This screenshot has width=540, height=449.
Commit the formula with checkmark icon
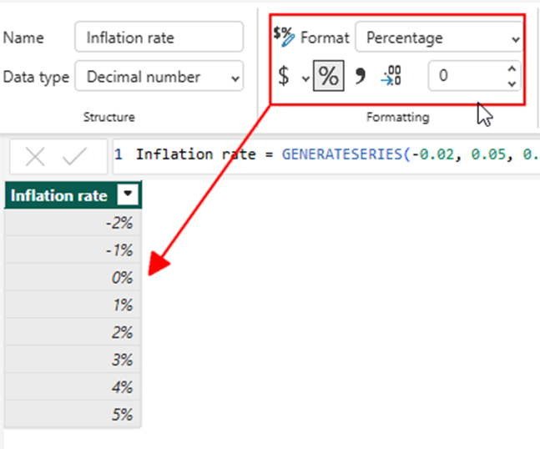point(74,156)
